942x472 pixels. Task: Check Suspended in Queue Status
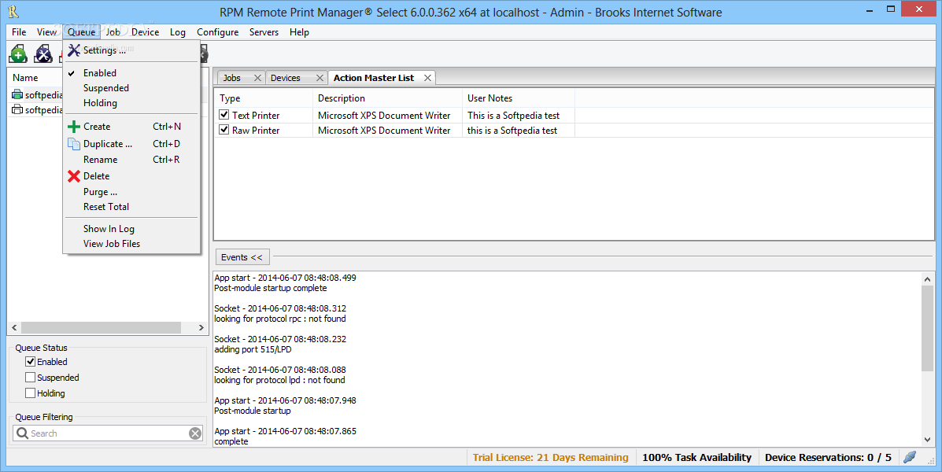coord(30,377)
